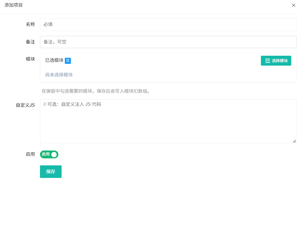
Task: Click the 备注 field label
Action: (30, 42)
